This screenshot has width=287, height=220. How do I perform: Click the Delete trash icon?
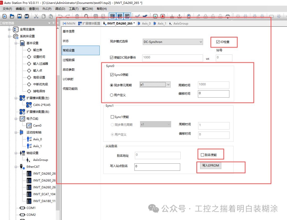tap(77, 16)
